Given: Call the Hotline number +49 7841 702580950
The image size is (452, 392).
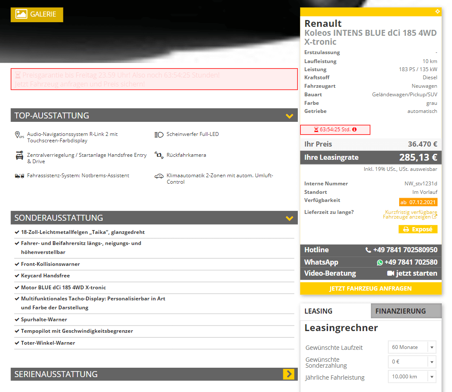Looking at the screenshot, I should click(405, 250).
